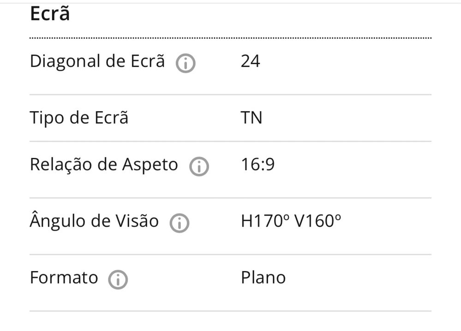Image resolution: width=461 pixels, height=331 pixels.
Task: Select the Plano format value
Action: point(263,277)
